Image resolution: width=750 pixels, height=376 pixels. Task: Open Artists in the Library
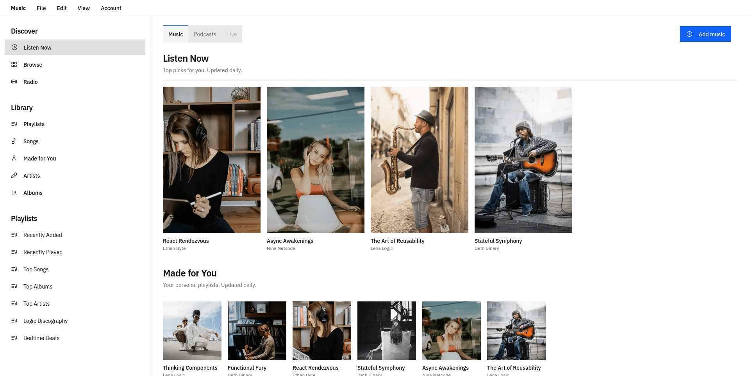[75, 175]
